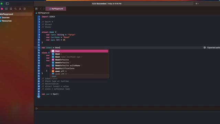Image resolution: width=220 pixels, height=124 pixels.
Task: Click the issue count indicator in toolbar
Action: (197, 4)
